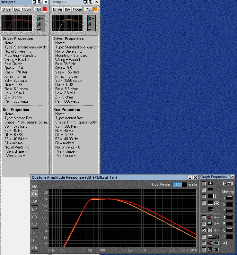The image size is (237, 255).
Task: Select Memory slot 4
Action: [230, 217]
